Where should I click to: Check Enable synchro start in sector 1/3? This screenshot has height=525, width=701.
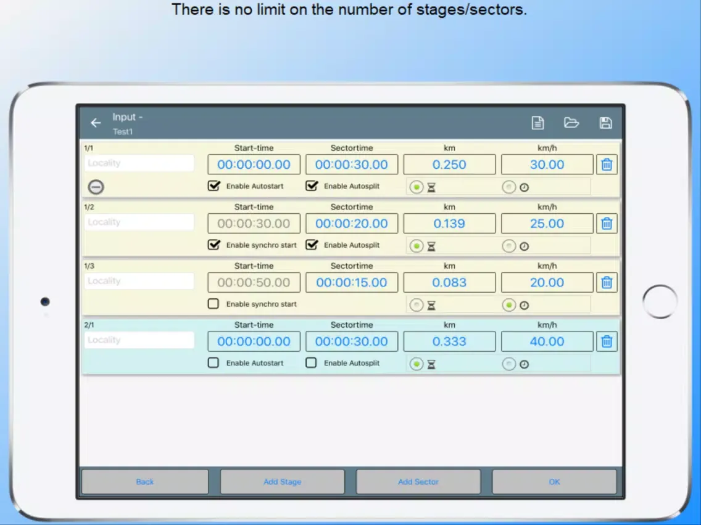click(x=214, y=304)
